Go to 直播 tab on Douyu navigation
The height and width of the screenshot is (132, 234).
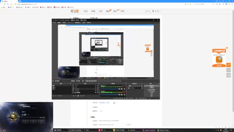(x=93, y=11)
